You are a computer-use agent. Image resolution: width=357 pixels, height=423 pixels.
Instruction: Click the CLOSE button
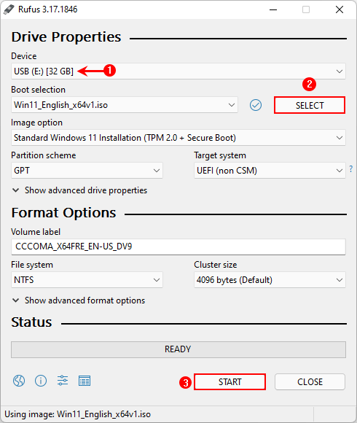(x=310, y=381)
